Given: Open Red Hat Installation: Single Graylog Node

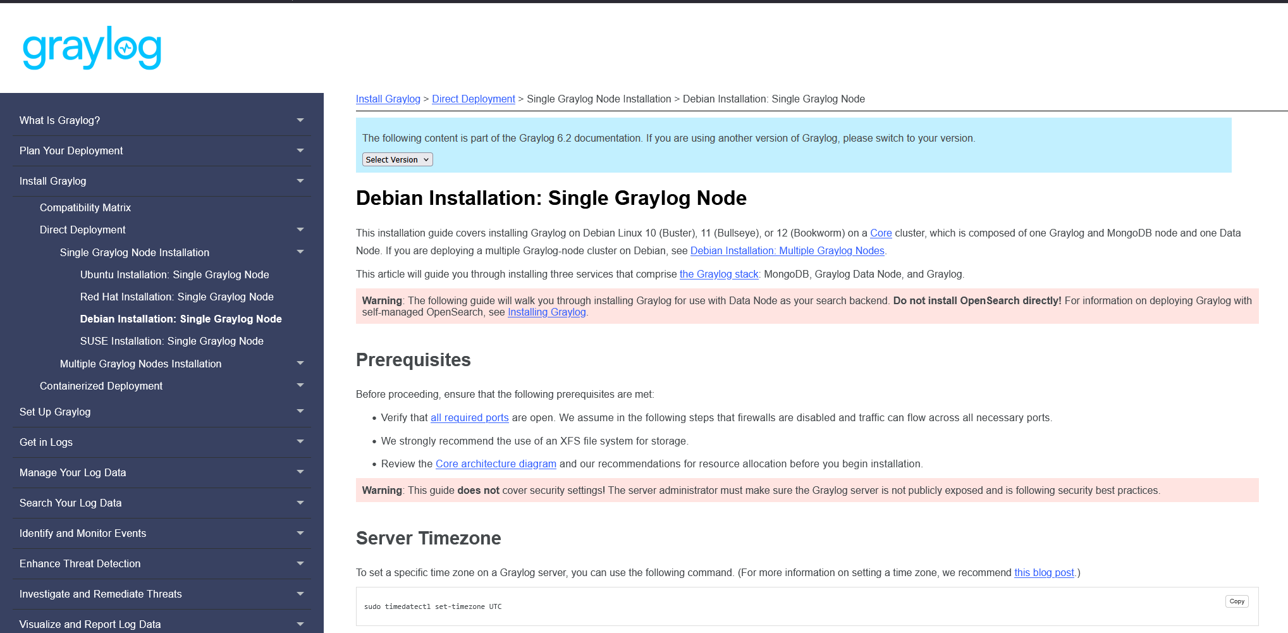Looking at the screenshot, I should (x=177, y=297).
